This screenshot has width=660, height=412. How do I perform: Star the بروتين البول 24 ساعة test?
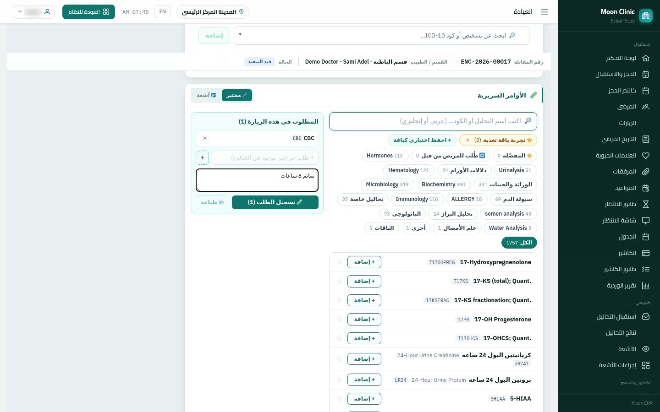(x=339, y=380)
